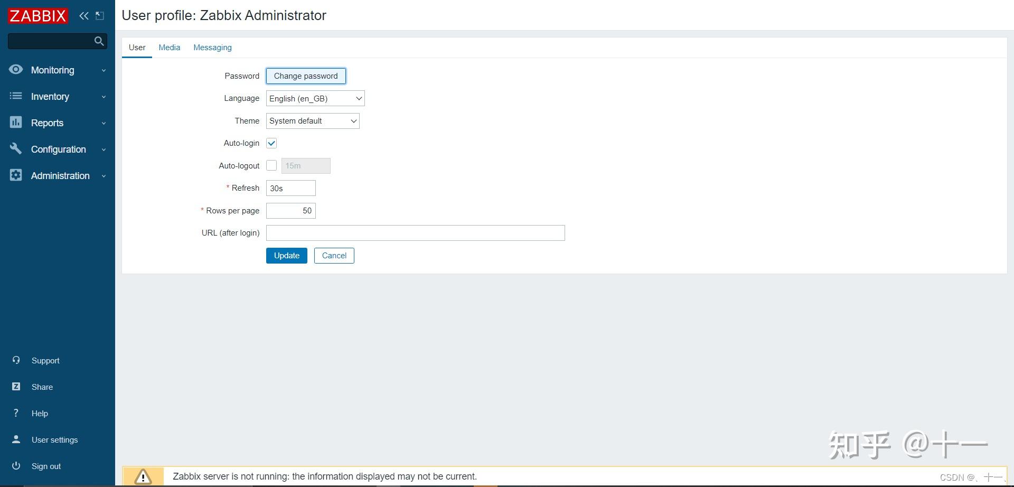This screenshot has width=1014, height=487.
Task: Enable the Auto-logout checkbox
Action: (271, 165)
